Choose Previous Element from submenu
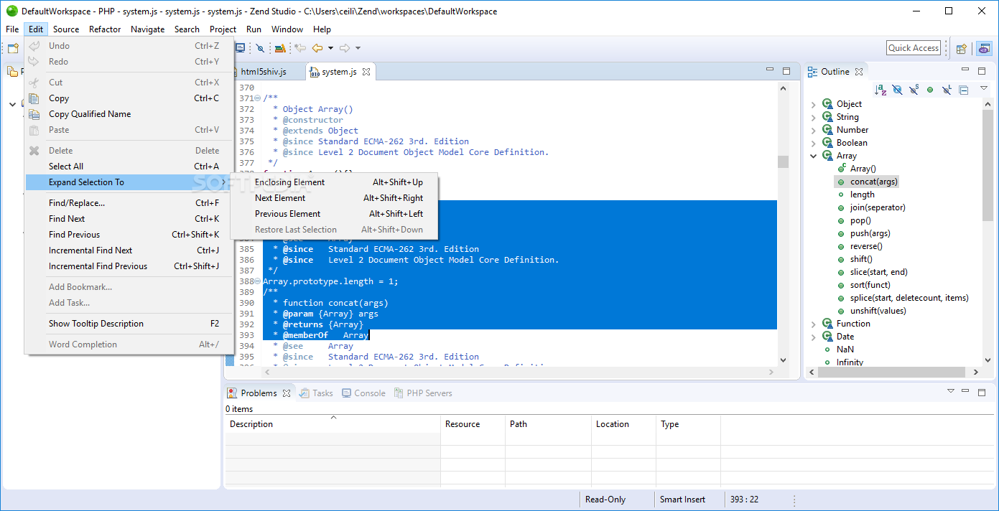 [334, 214]
